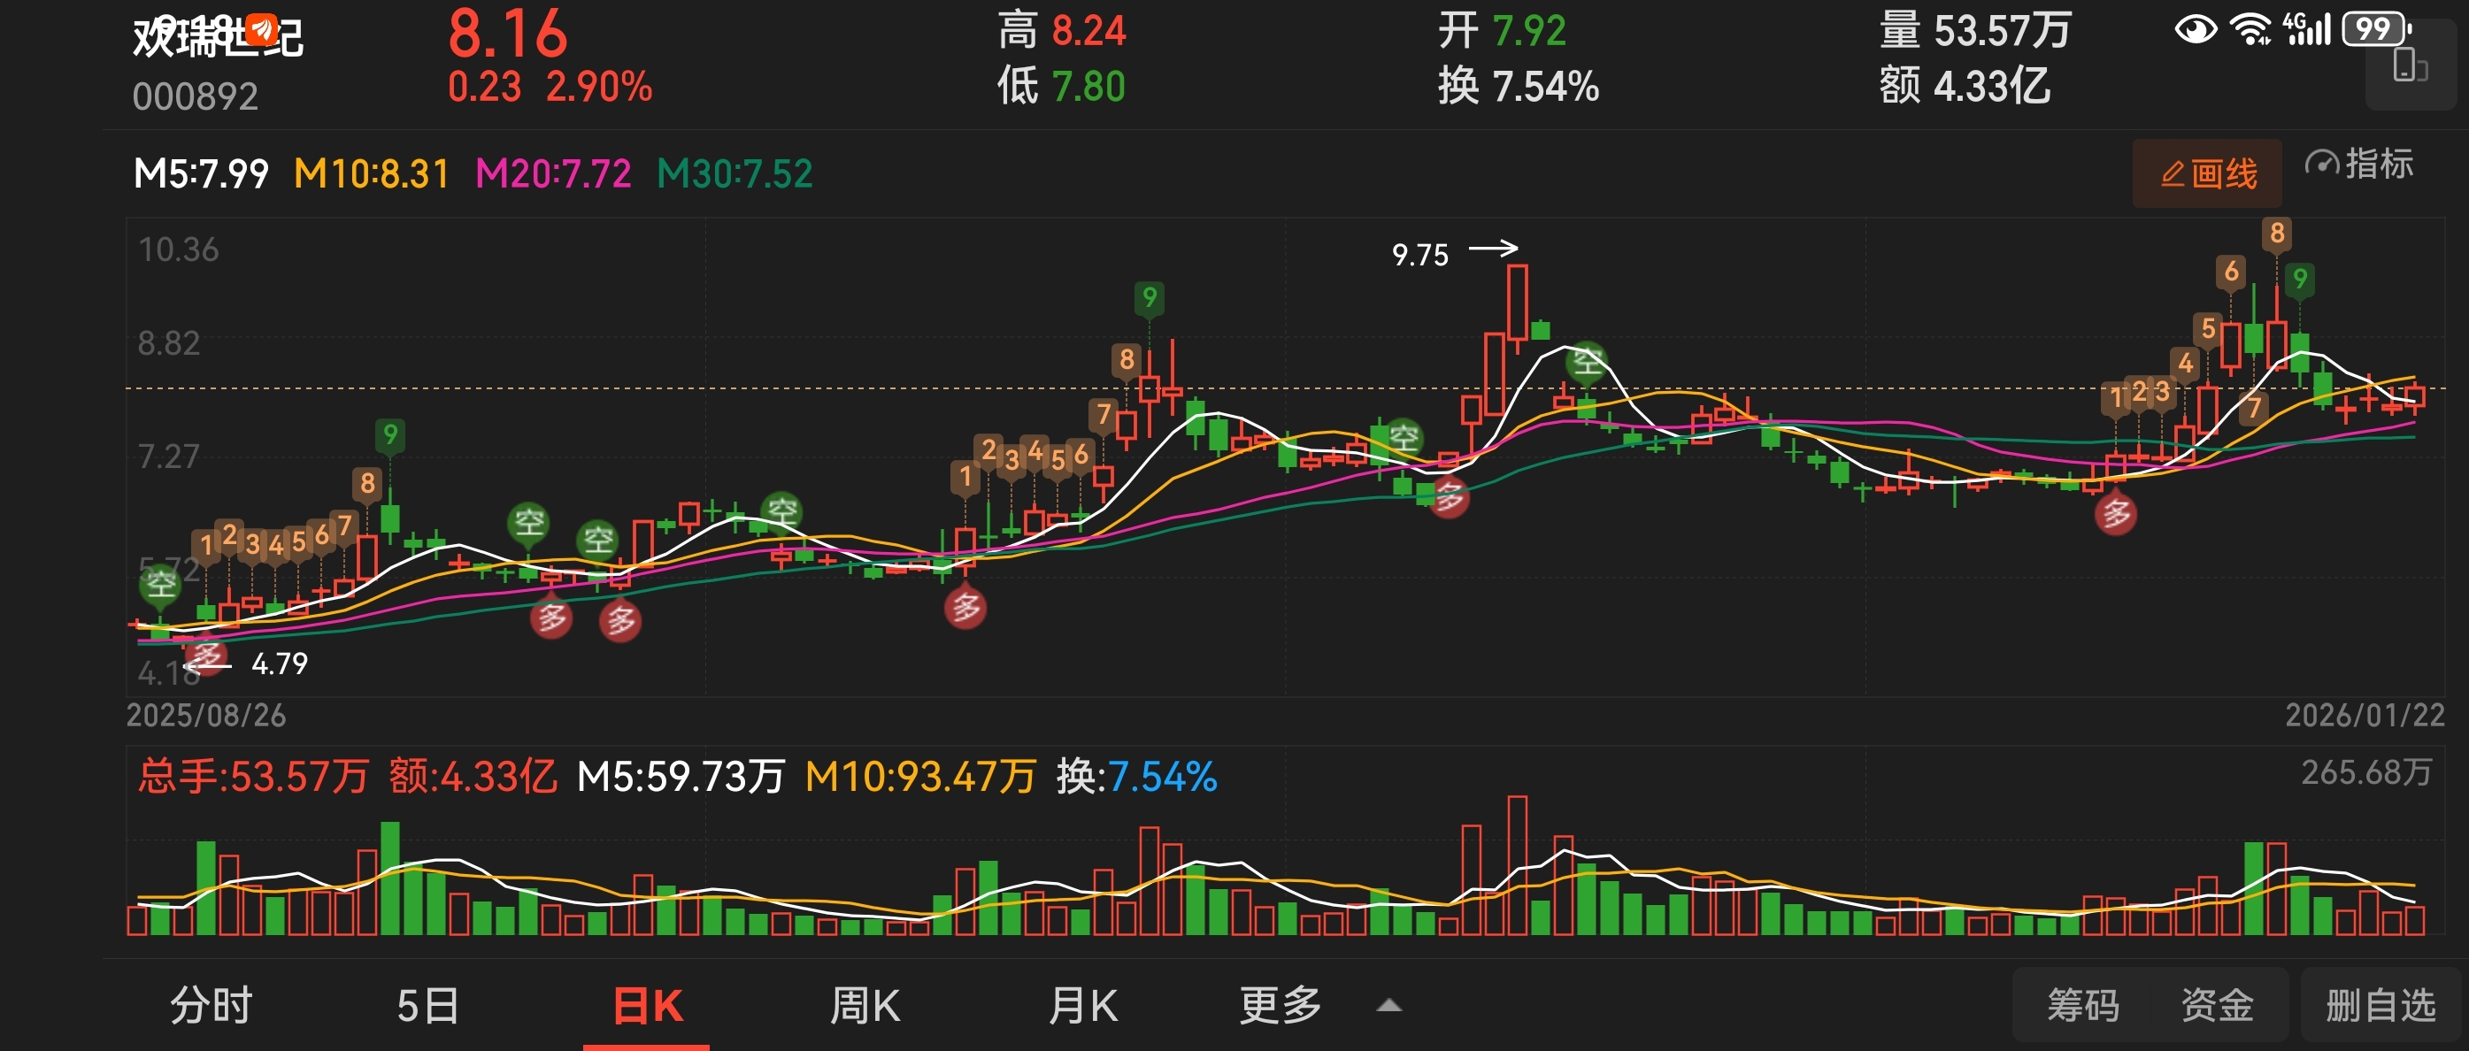Switch to the 分时 intraday tab
2469x1051 pixels.
211,1006
